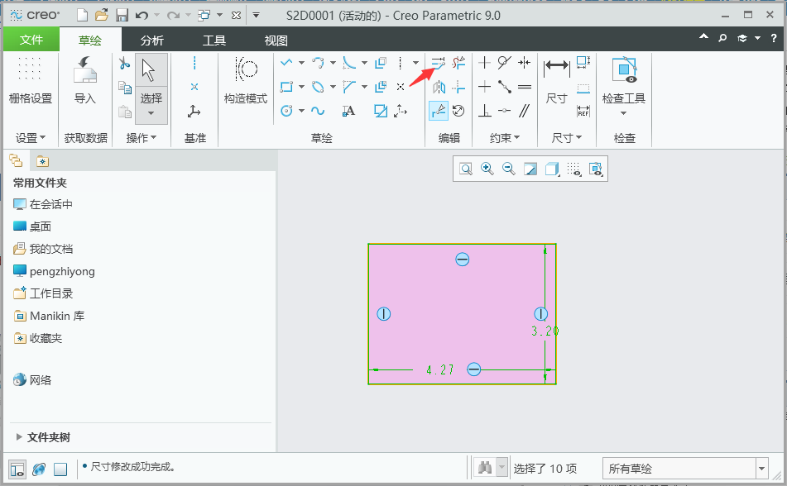Toggle browser display in status bar
787x486 pixels.
coord(39,469)
